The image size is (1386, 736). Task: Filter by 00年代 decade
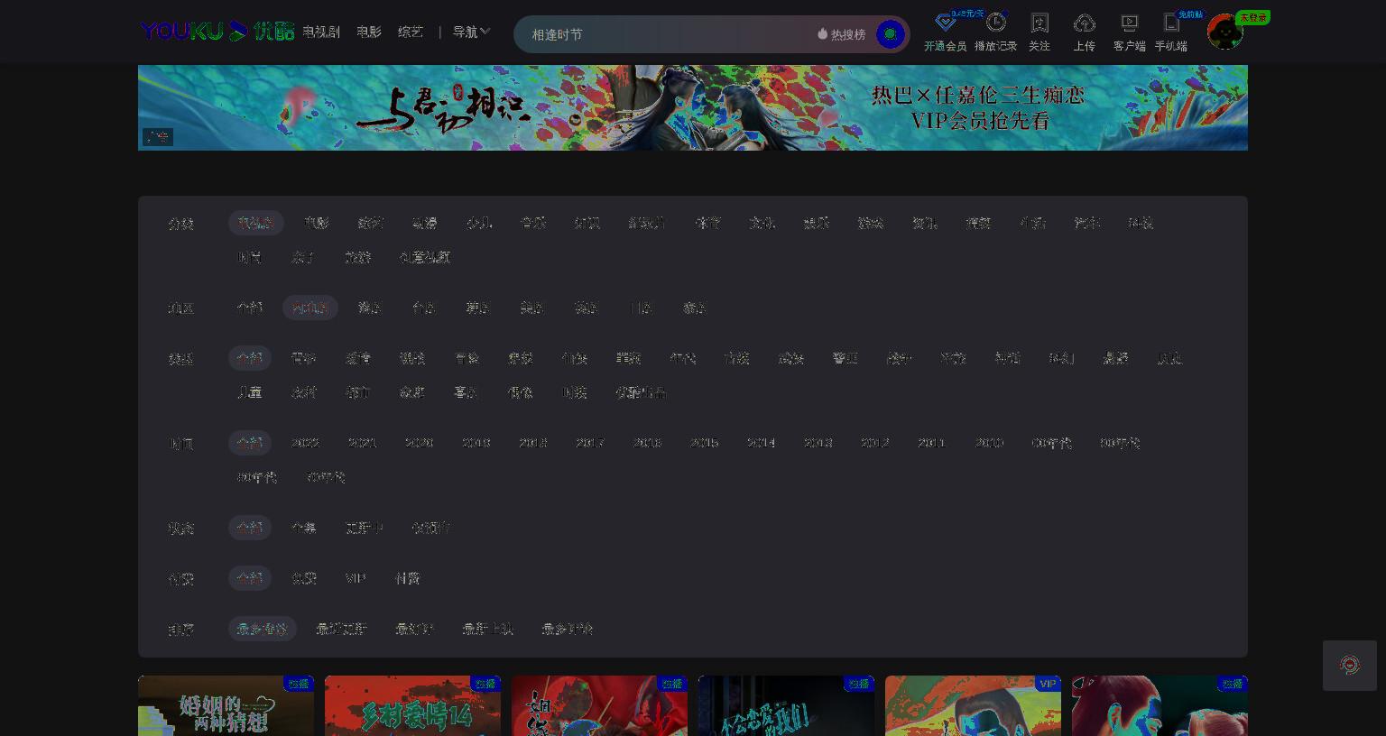1052,443
